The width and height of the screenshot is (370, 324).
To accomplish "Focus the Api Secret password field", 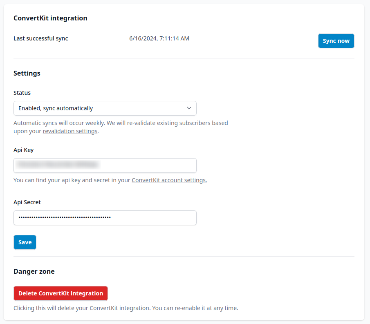I will 105,218.
